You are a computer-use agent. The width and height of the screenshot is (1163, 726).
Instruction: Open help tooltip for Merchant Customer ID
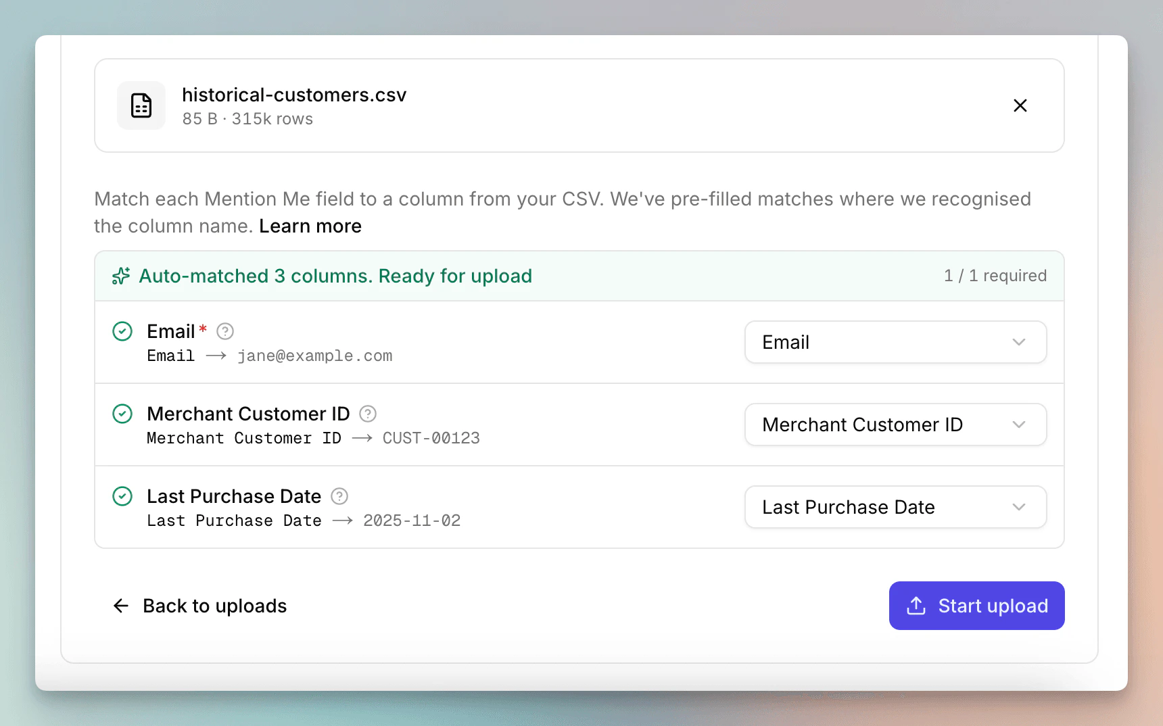[368, 414]
